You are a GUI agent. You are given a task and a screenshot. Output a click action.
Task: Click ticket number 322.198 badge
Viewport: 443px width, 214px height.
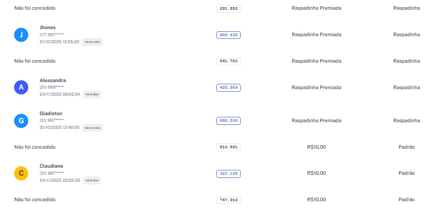[228, 173]
